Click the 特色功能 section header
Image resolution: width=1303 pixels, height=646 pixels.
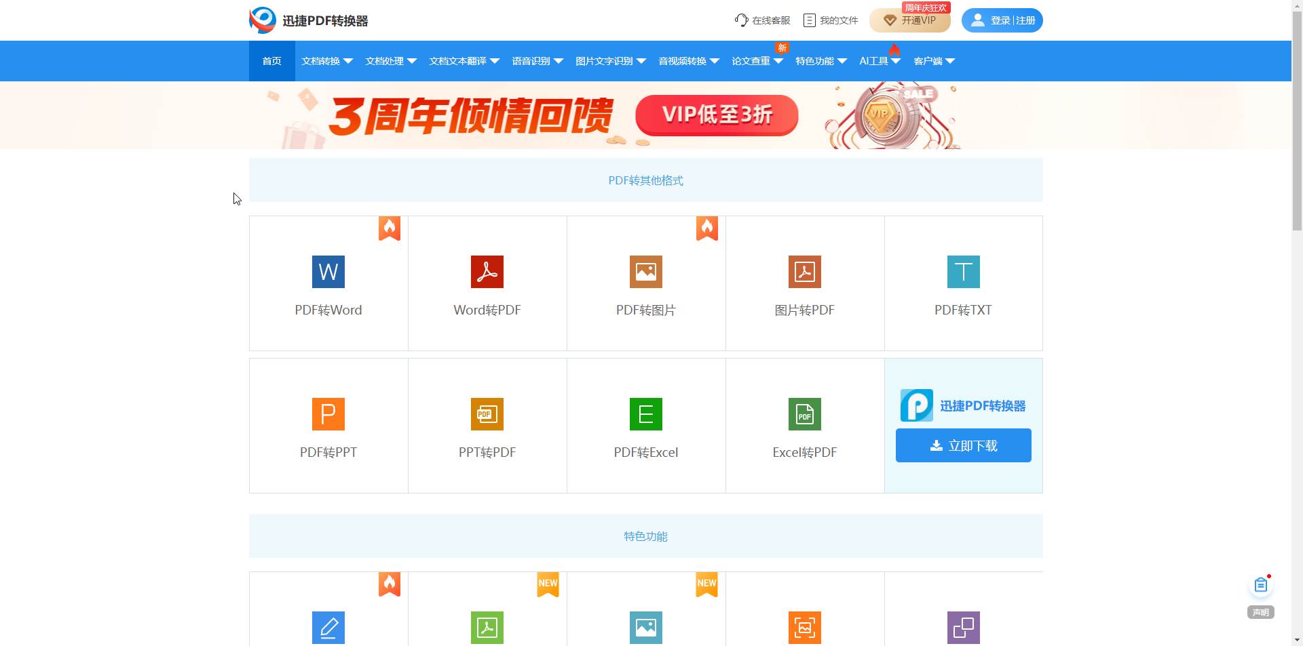[x=646, y=536]
